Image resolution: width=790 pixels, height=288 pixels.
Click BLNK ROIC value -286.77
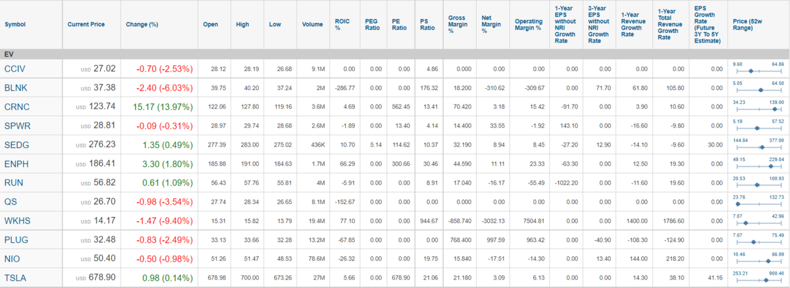[344, 87]
